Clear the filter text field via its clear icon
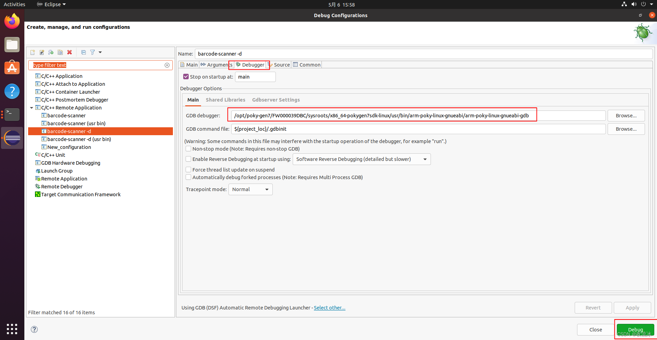Image resolution: width=657 pixels, height=340 pixels. (x=167, y=65)
